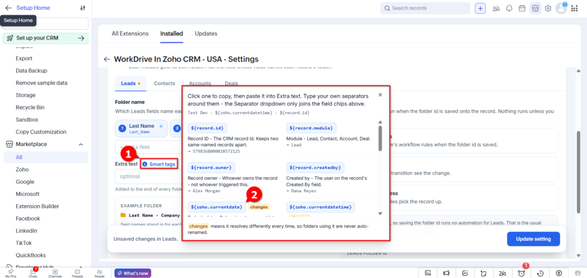587x278 pixels.
Task: Click the Search records field
Action: [425, 8]
